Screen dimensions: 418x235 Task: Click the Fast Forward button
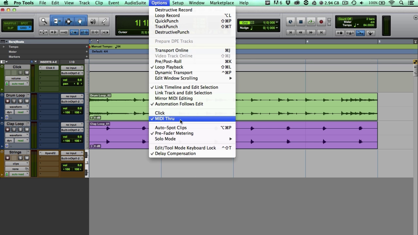311,32
